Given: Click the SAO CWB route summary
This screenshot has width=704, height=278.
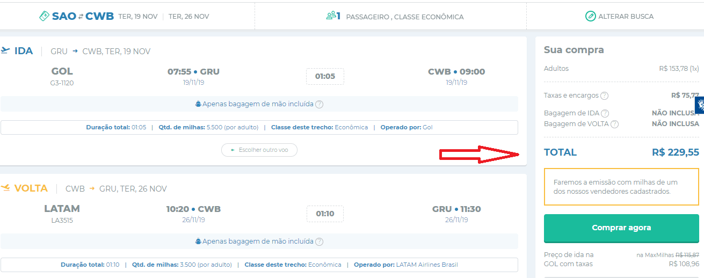Looking at the screenshot, I should (83, 16).
